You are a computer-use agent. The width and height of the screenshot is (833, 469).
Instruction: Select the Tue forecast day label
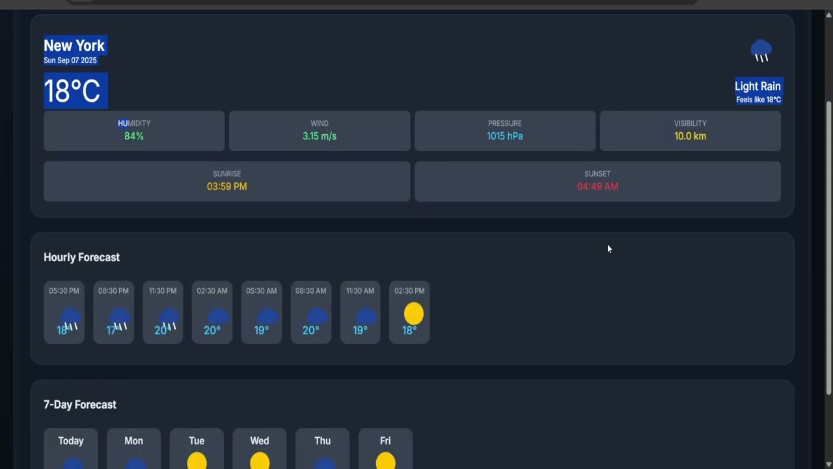pos(197,441)
